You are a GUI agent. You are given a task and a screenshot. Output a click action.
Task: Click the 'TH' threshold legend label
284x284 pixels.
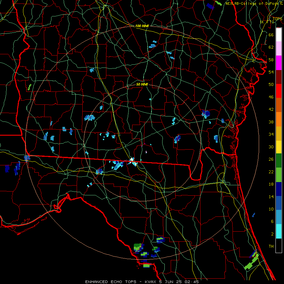tap(271, 246)
